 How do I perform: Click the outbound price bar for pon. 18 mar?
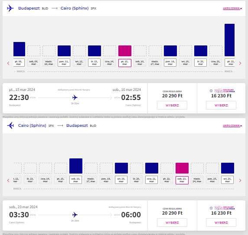click(x=170, y=51)
